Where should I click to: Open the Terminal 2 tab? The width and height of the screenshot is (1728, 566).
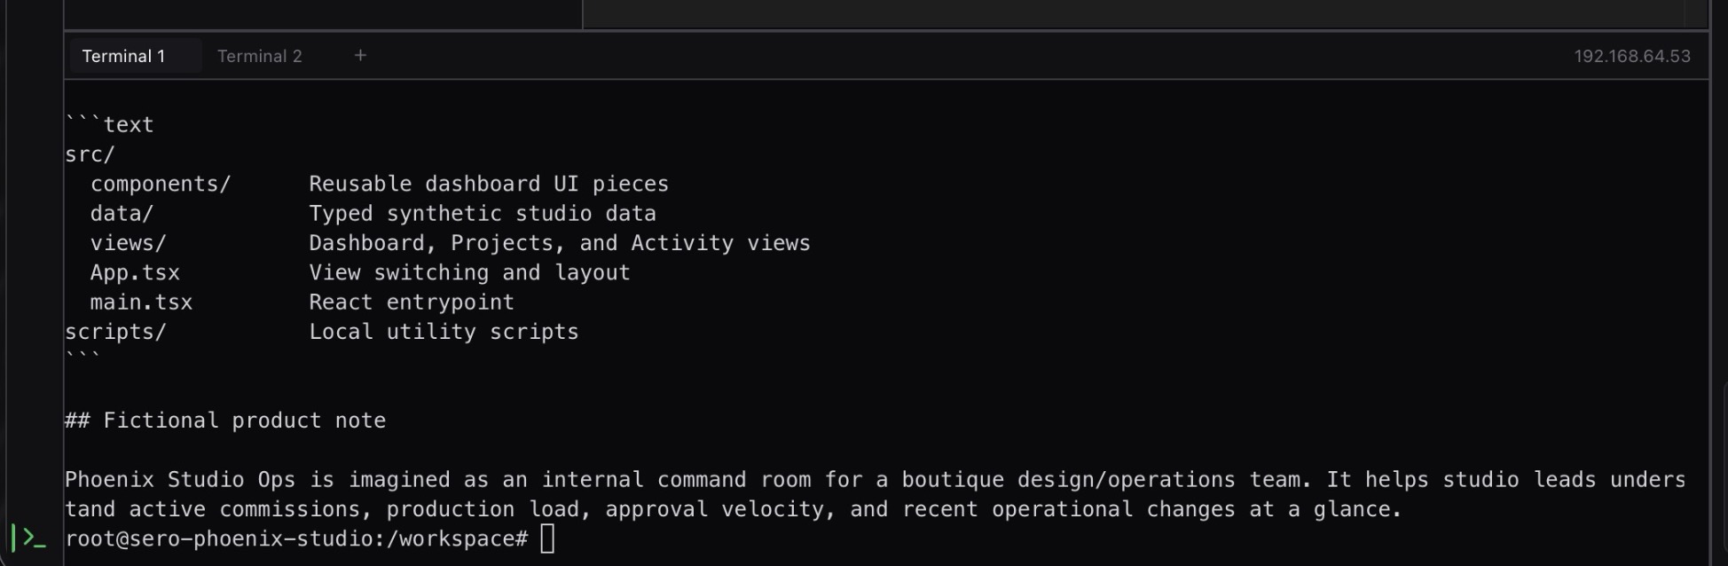tap(259, 56)
